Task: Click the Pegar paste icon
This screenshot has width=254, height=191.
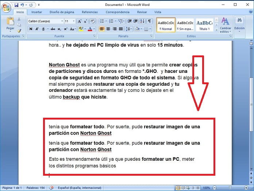Action: point(10,22)
